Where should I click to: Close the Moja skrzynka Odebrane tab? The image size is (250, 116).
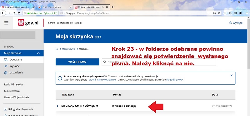coord(107,7)
